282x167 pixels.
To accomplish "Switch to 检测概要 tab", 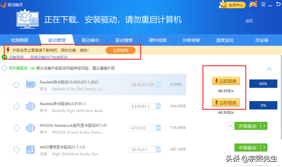I will (20, 40).
